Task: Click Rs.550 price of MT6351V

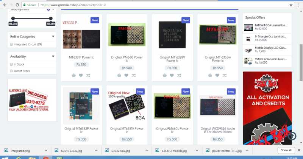Action: point(127,139)
